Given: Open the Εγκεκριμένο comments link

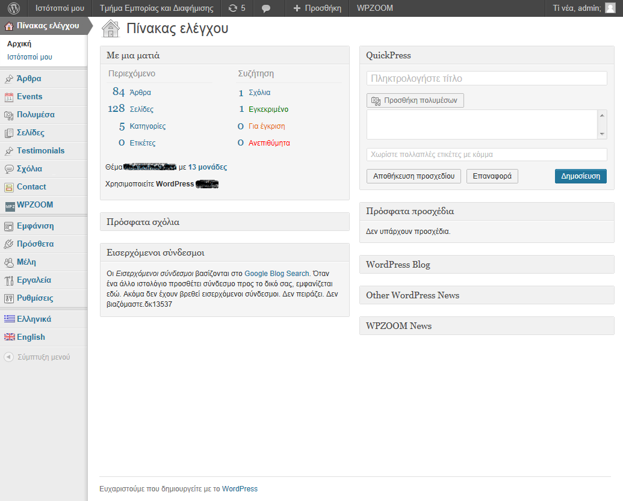Looking at the screenshot, I should (268, 109).
